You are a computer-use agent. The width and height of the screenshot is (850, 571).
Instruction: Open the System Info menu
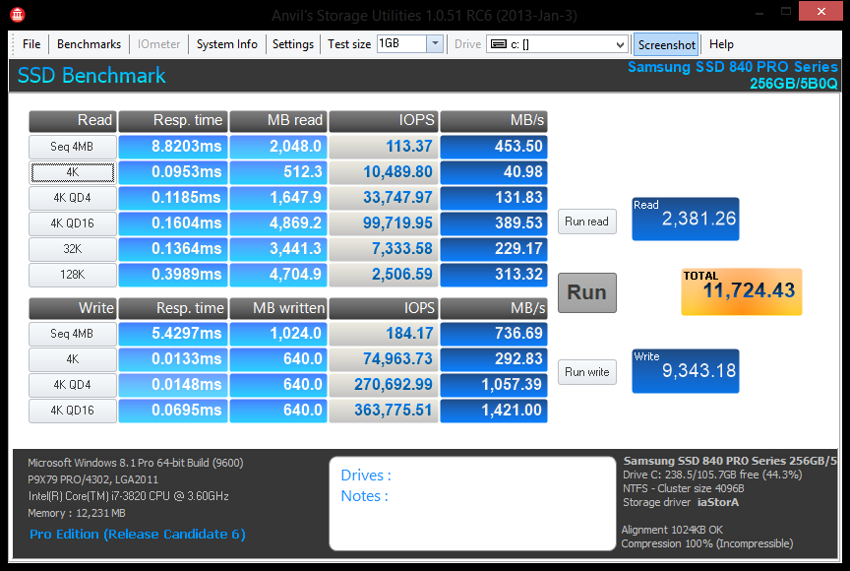[x=226, y=44]
